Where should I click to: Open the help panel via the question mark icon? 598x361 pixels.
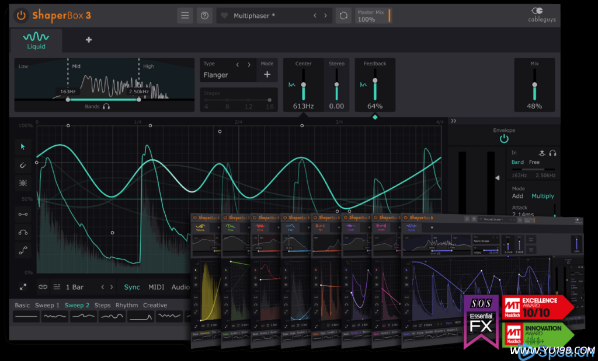[204, 15]
